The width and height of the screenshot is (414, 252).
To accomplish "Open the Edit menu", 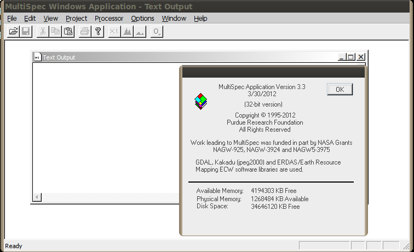I will tap(30, 19).
